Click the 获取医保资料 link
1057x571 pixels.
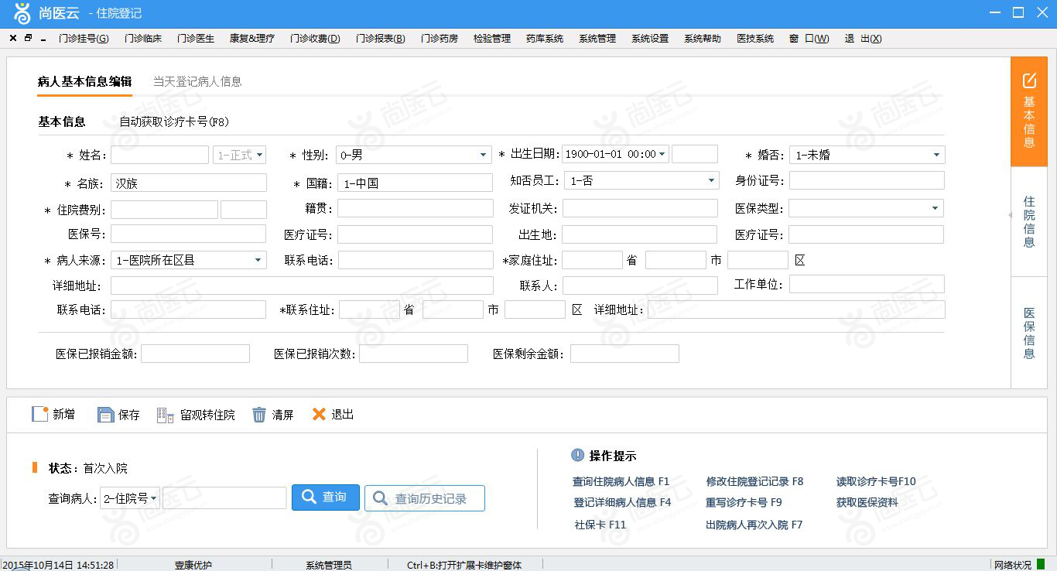click(x=867, y=502)
